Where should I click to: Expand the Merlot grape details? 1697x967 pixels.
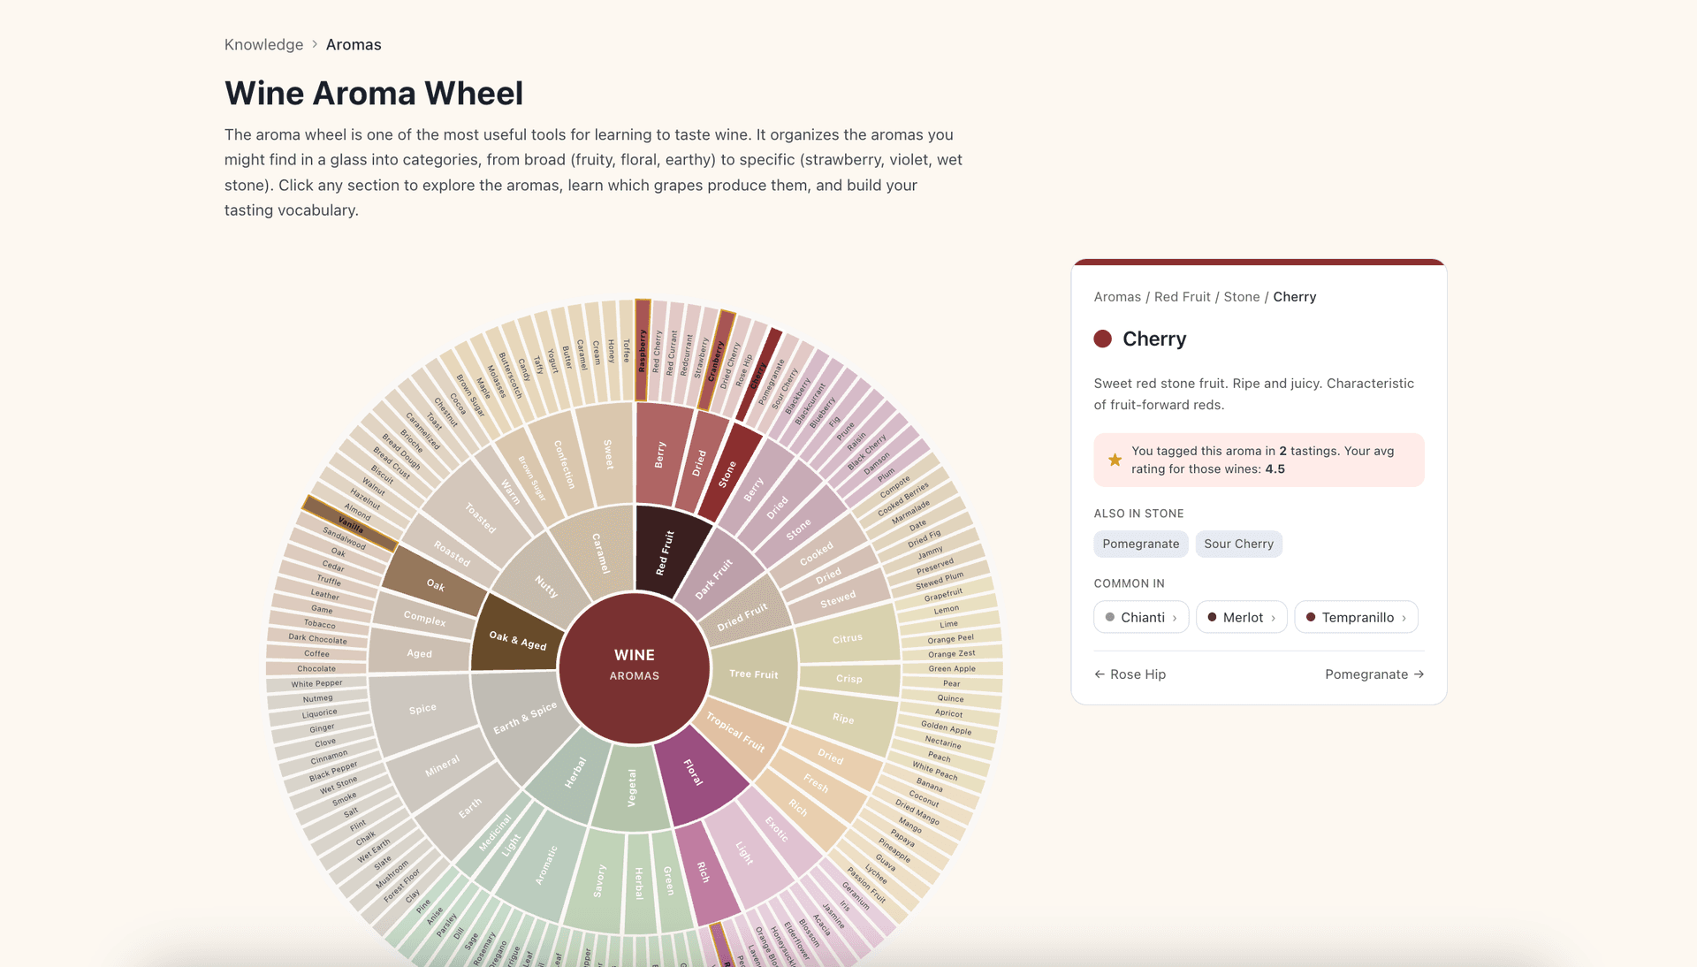click(1241, 617)
